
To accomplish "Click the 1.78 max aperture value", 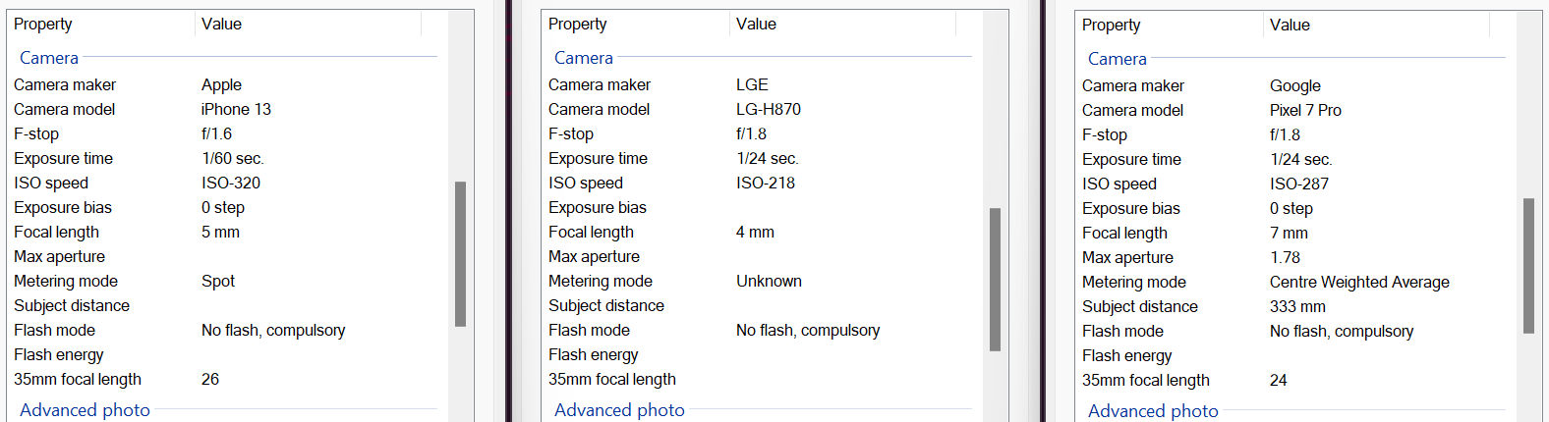I will pos(1285,257).
